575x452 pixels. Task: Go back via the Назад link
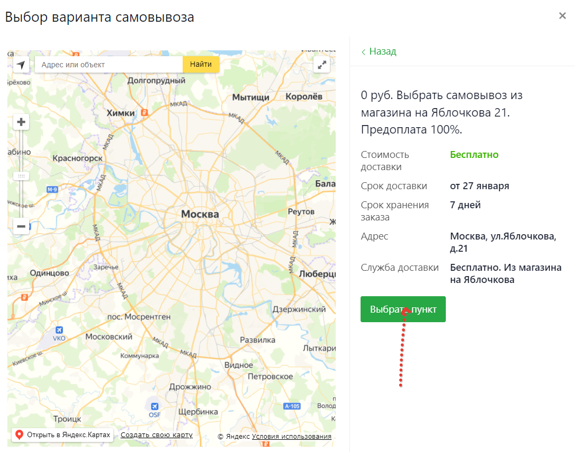379,51
